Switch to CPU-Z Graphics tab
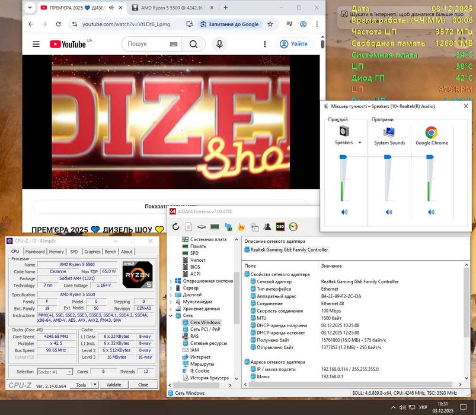 pyautogui.click(x=92, y=251)
